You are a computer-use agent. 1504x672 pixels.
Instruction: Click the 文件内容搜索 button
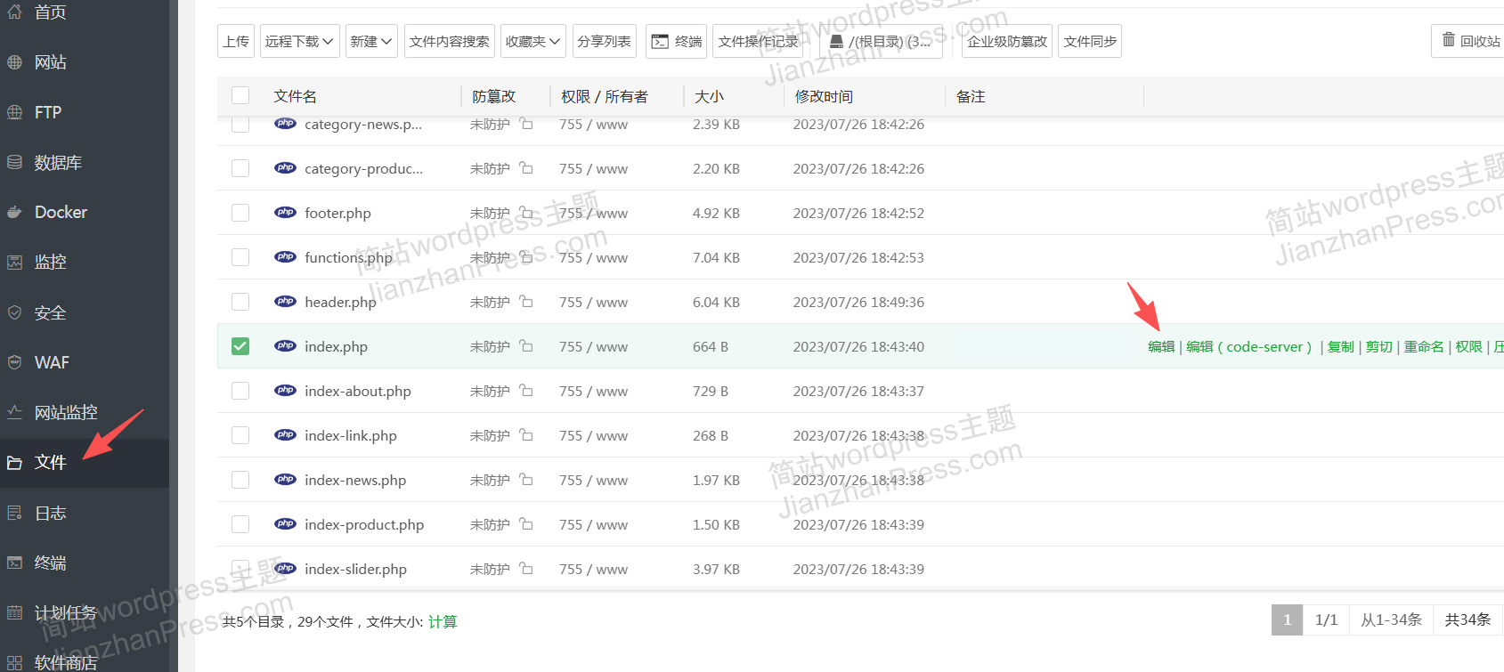pyautogui.click(x=450, y=41)
